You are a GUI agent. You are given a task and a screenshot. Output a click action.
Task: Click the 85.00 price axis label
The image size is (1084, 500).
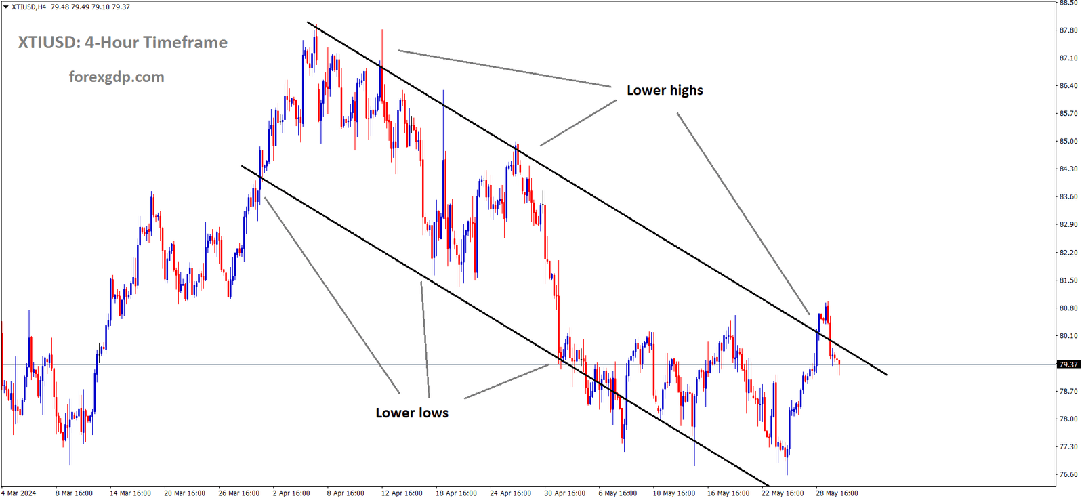pyautogui.click(x=1068, y=142)
